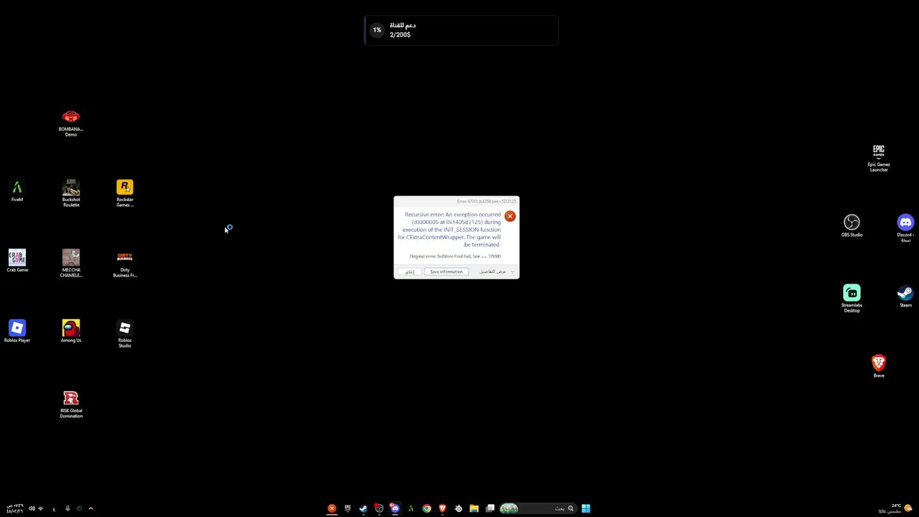This screenshot has height=517, width=919.
Task: Click the taskbar search box
Action: (x=538, y=508)
